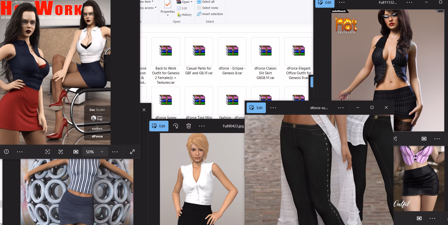
Task: Expand the New item dropdown in the ribbon
Action: (x=153, y=2)
